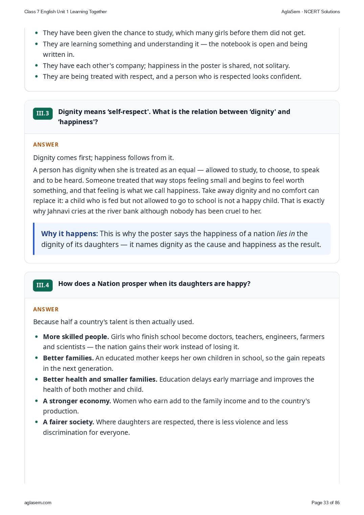This screenshot has height=515, width=364.
Task: Click the bullet 'They have each other's company'
Action: point(166,66)
